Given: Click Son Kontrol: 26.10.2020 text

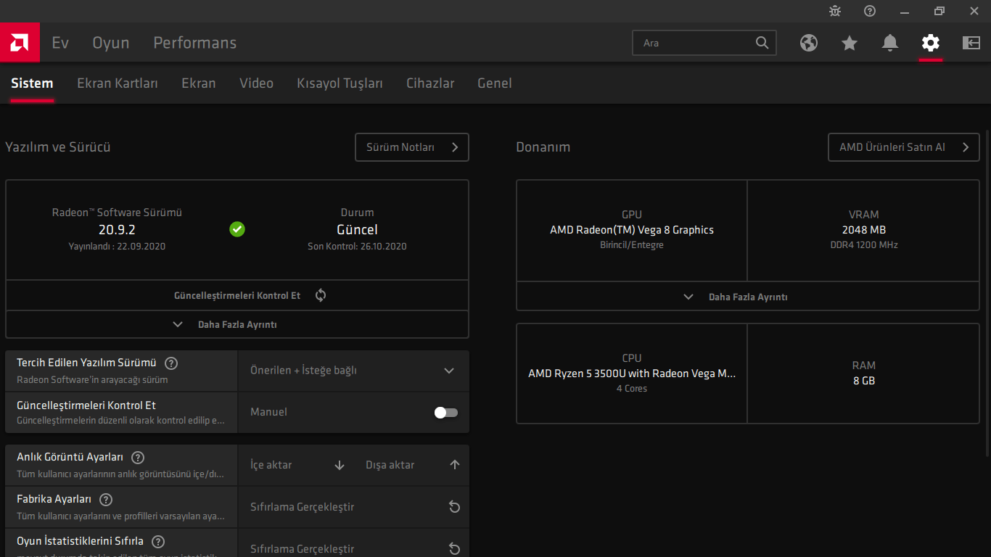Looking at the screenshot, I should (357, 247).
